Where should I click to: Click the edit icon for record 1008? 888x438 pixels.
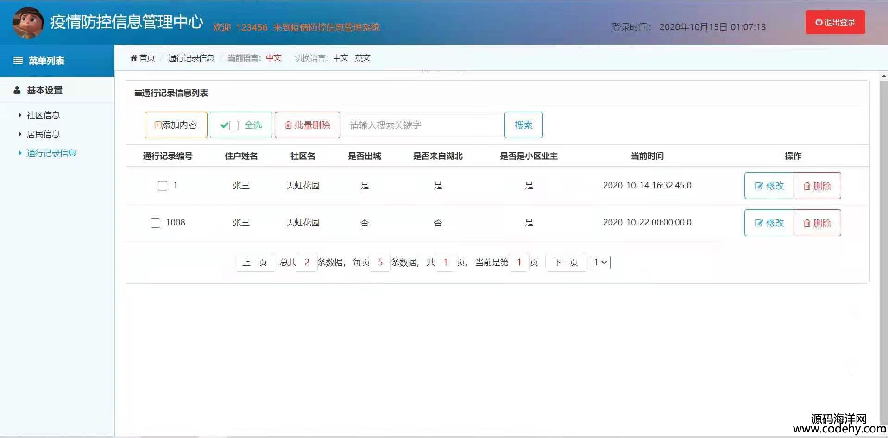[x=758, y=223]
